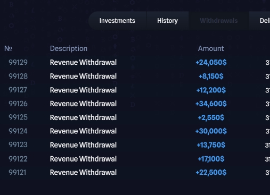Click the +34,600$ amount
The image size is (270, 195).
click(x=211, y=104)
